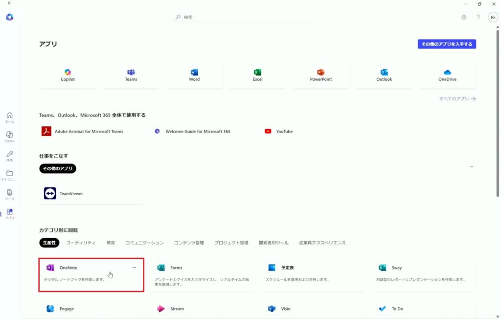
Task: Select the その他のアプリ filter pill
Action: pos(58,168)
